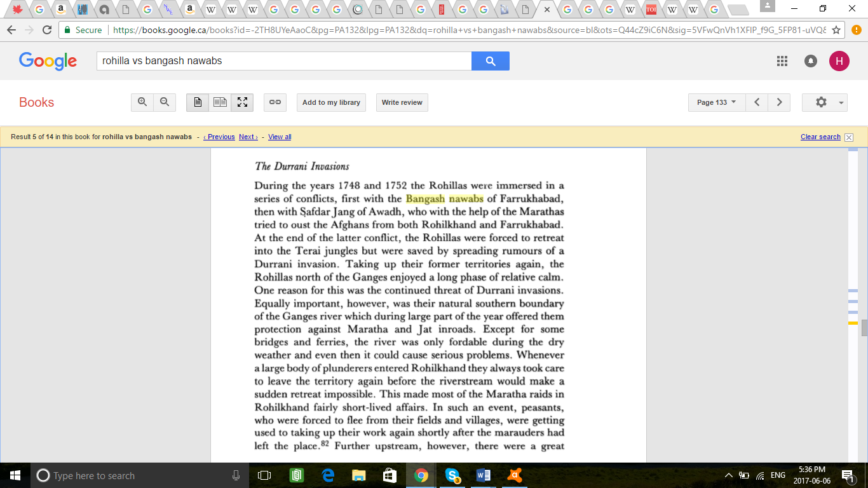Click the Write review button
Screen dimensions: 868x488
click(x=402, y=102)
